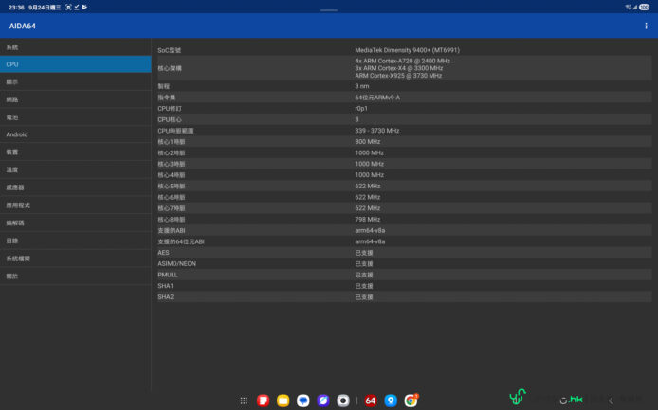Viewport: 658px width, 410px height.
Task: Tap the AIDA64 title in header
Action: (22, 26)
